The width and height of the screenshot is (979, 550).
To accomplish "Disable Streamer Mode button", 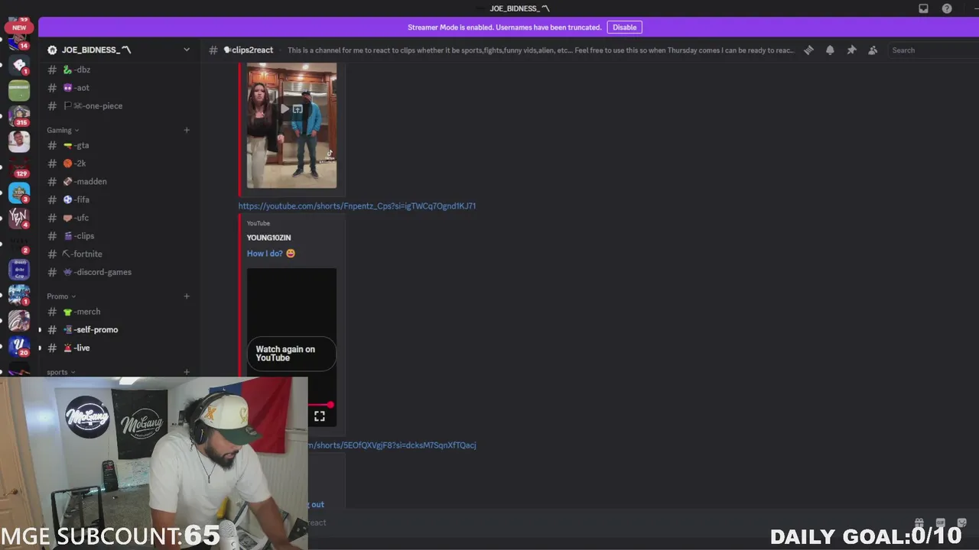I will click(624, 27).
